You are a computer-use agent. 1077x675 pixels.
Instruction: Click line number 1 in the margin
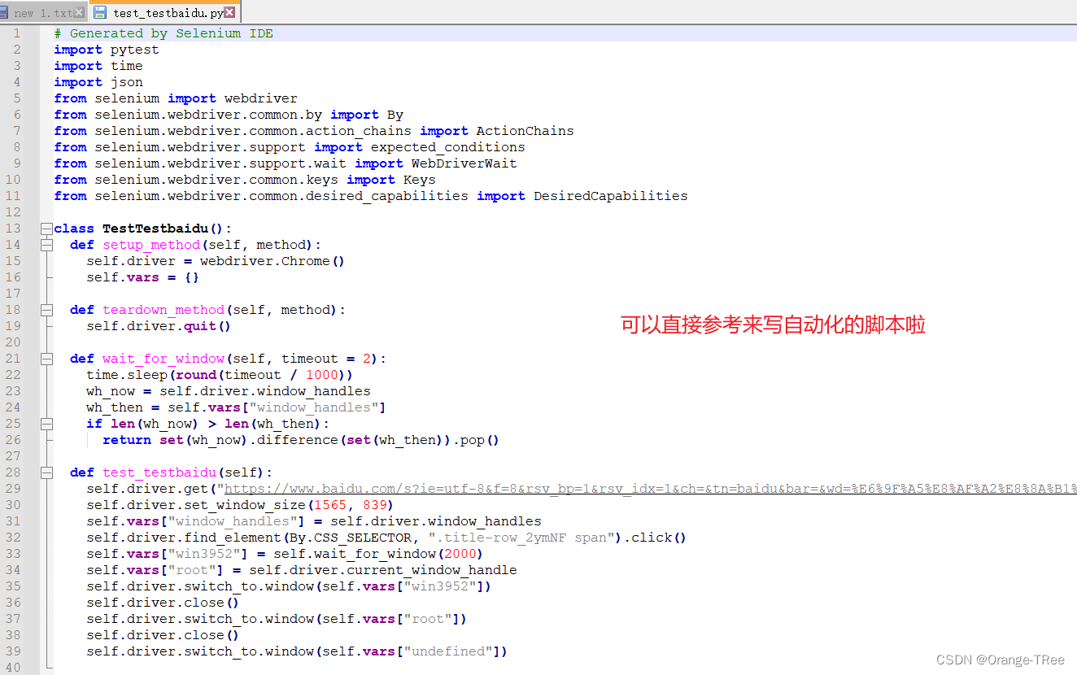(16, 33)
